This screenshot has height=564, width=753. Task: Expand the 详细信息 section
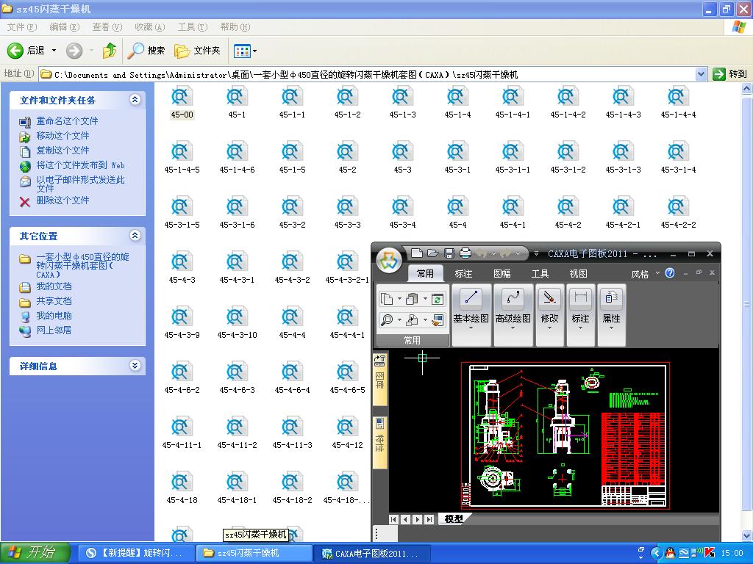[x=135, y=366]
